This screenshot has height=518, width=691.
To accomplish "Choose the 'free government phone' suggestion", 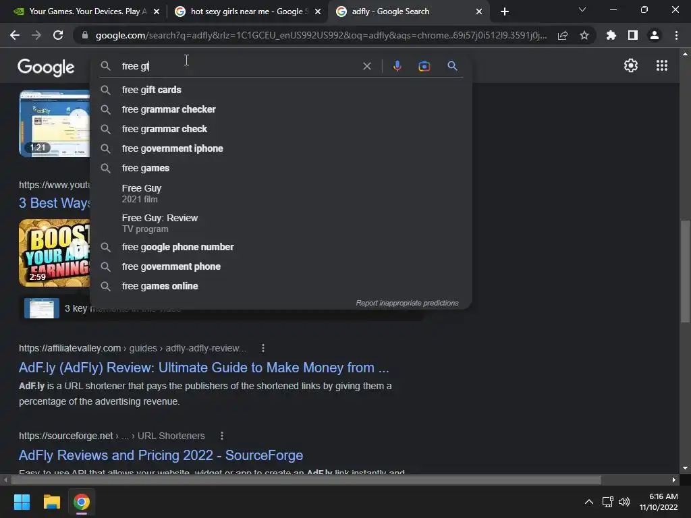I will point(281,266).
